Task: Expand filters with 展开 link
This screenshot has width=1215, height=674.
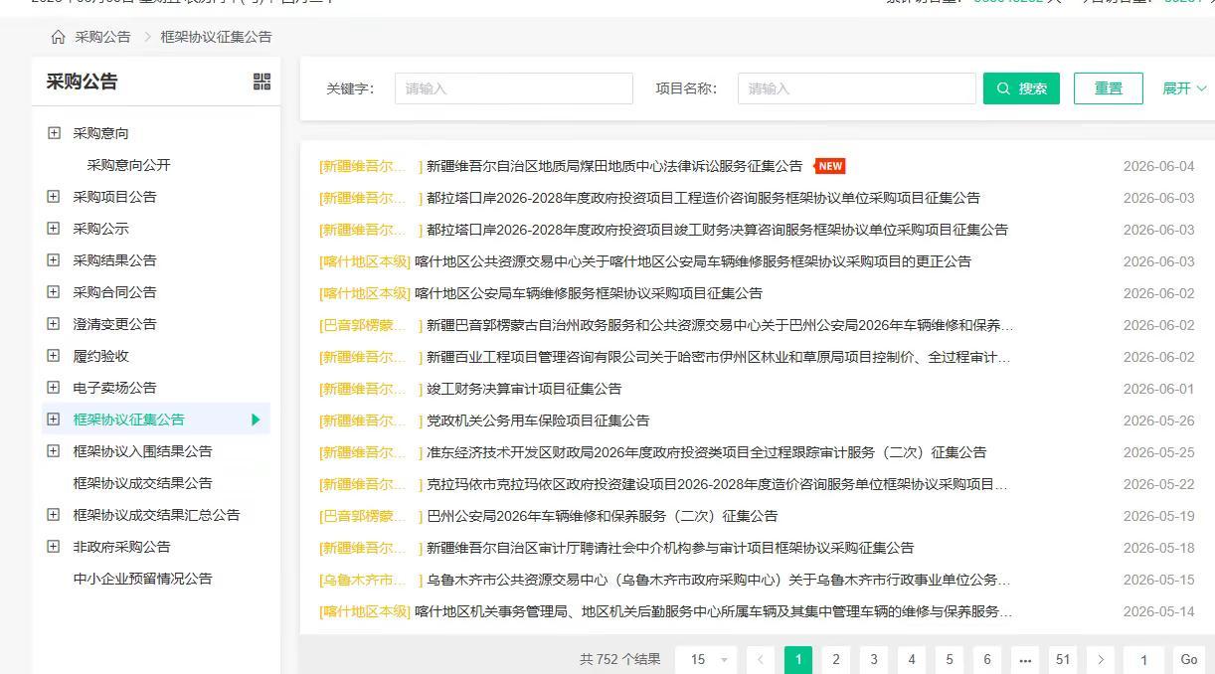Action: click(x=1184, y=88)
